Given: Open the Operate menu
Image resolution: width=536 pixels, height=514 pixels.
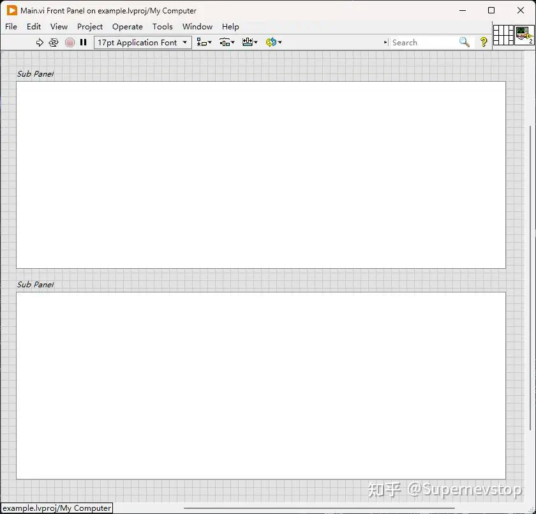Looking at the screenshot, I should tap(127, 27).
